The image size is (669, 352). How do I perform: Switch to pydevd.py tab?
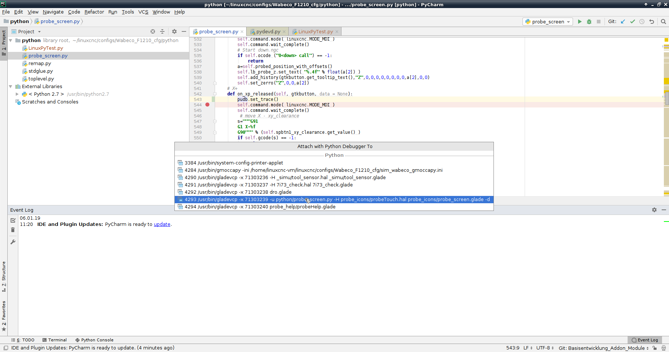click(x=268, y=32)
